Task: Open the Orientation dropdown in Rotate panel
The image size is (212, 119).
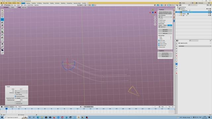Action: [x=21, y=93]
